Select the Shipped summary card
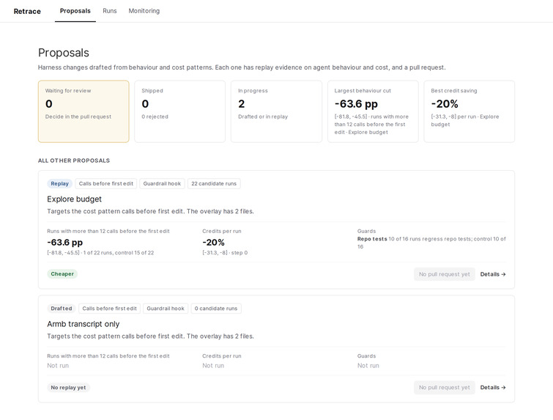The height and width of the screenshot is (420, 553). click(180, 111)
